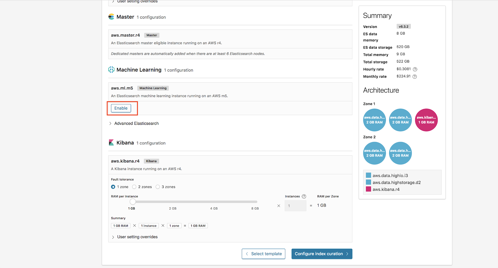Open the Monthly rate help icon

[415, 77]
